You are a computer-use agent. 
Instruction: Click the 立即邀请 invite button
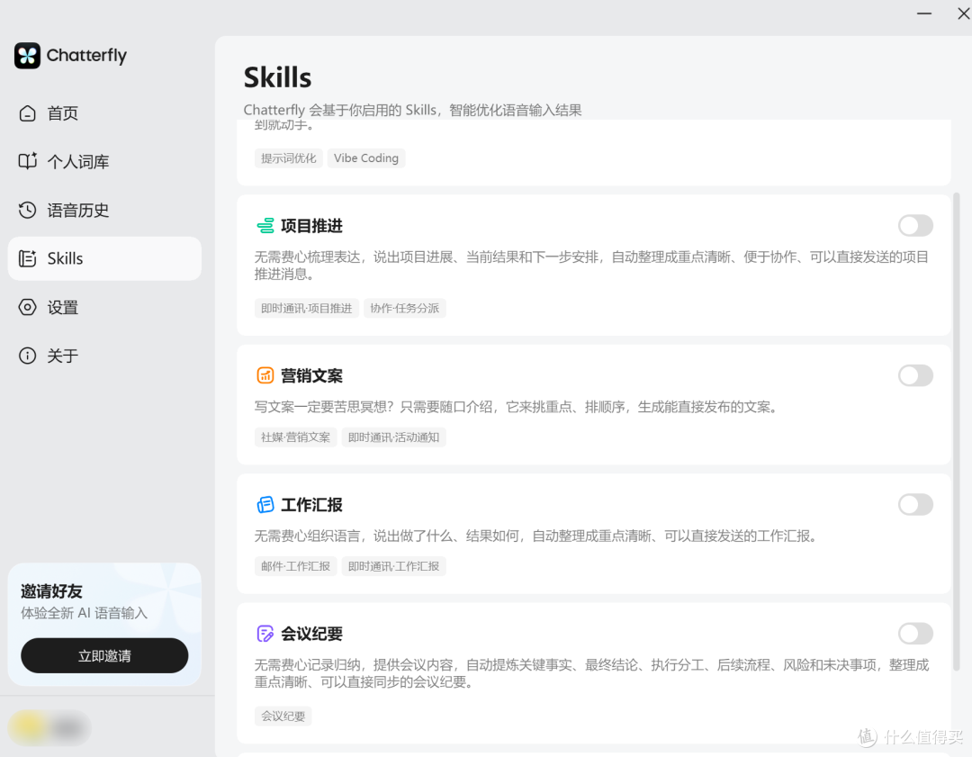click(104, 655)
